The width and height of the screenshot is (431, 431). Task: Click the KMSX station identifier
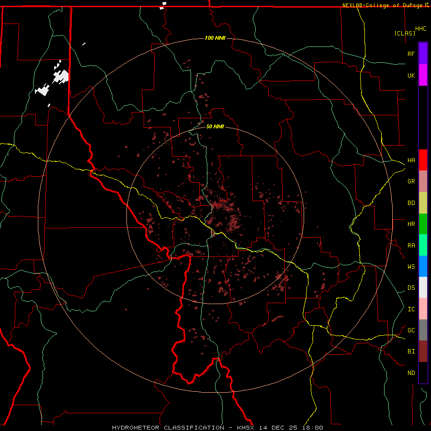tap(246, 428)
